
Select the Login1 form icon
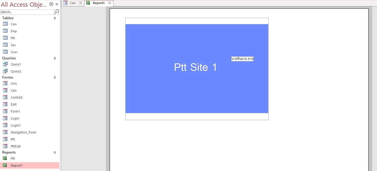tap(5, 125)
